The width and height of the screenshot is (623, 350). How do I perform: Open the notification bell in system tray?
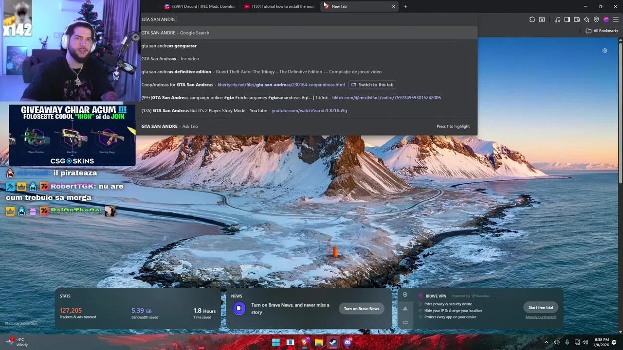(614, 342)
